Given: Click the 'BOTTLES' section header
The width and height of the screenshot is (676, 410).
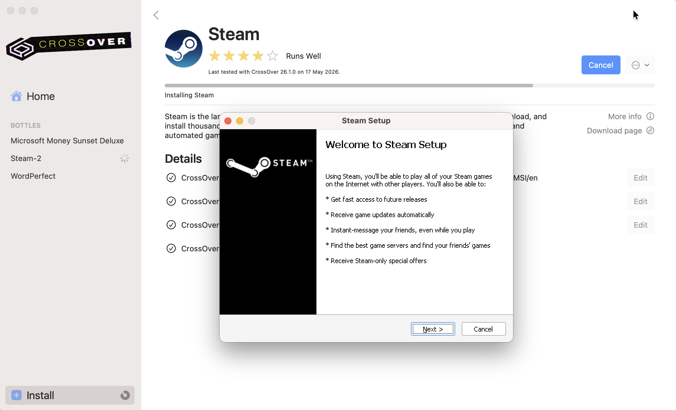Looking at the screenshot, I should click(26, 125).
